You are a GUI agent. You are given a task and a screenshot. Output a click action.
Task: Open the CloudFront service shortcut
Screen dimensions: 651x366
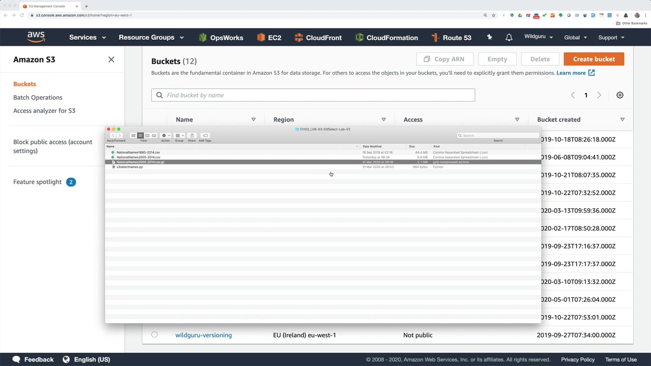(318, 38)
